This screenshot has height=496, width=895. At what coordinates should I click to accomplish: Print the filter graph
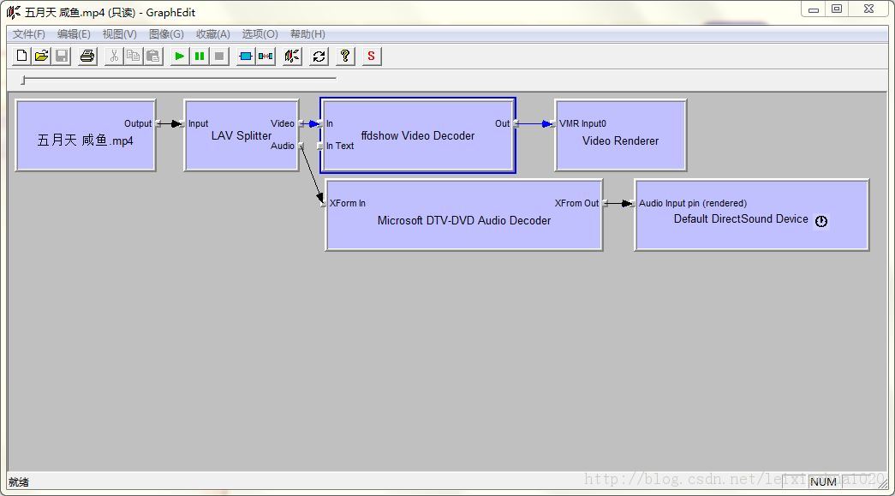pos(87,56)
